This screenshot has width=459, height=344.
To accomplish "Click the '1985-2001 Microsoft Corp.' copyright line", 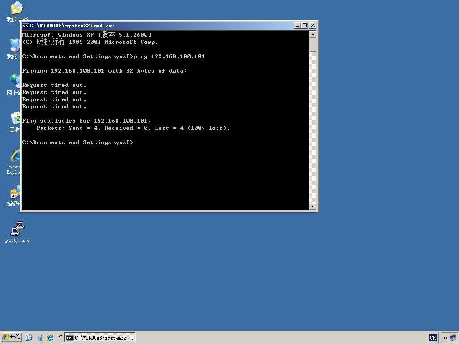I will tap(90, 42).
